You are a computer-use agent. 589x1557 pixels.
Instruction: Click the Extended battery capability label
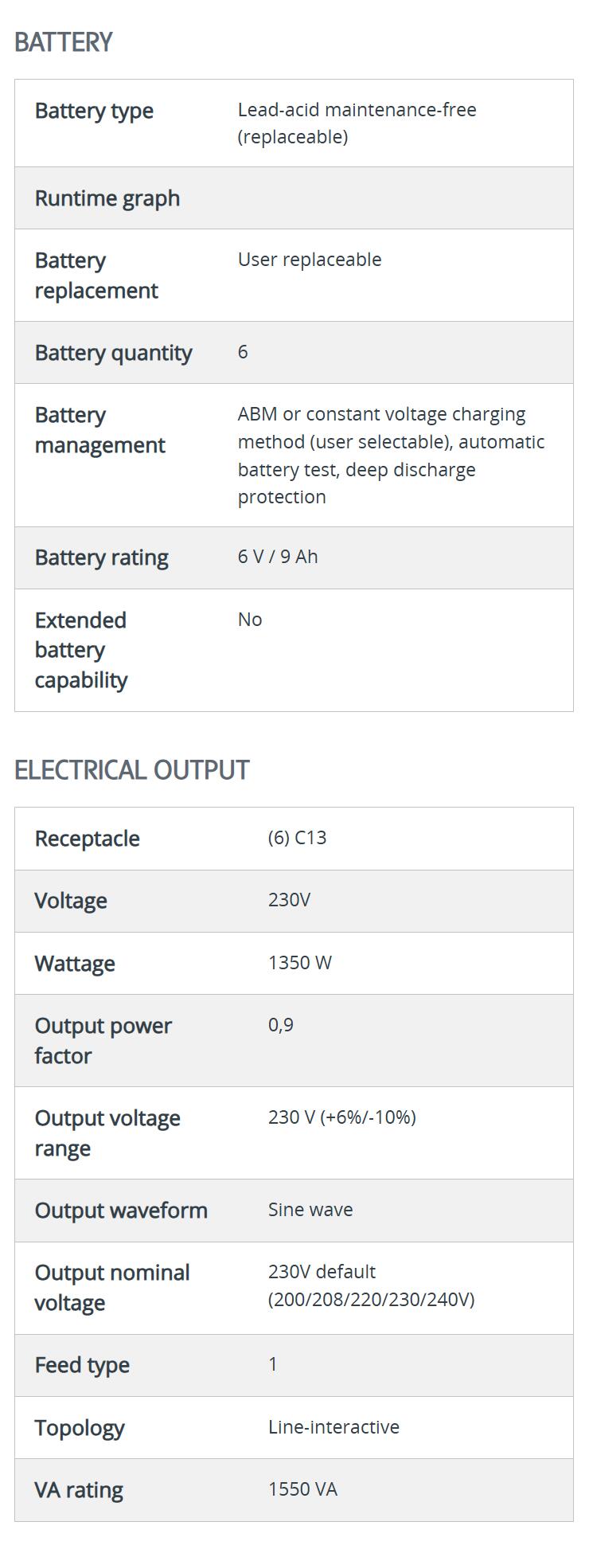[x=80, y=650]
